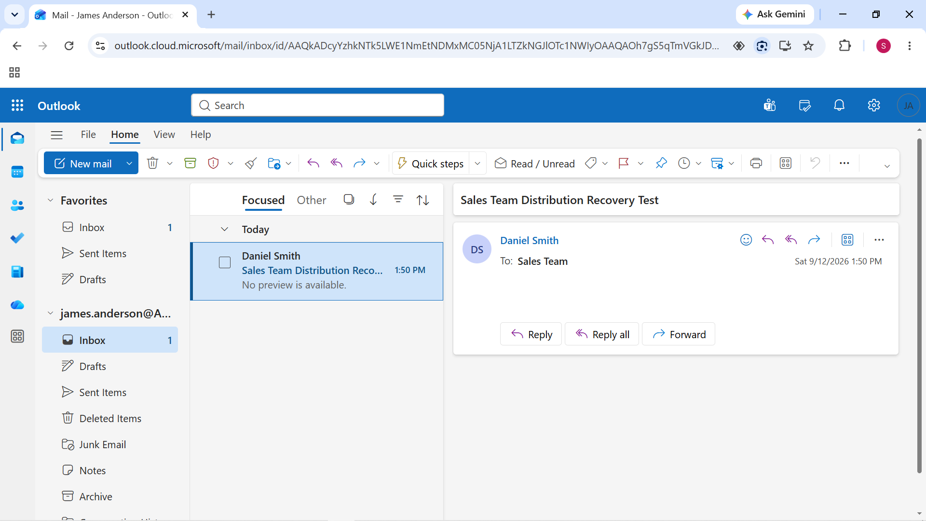Open the JA account avatar
This screenshot has height=521, width=926.
[x=909, y=105]
